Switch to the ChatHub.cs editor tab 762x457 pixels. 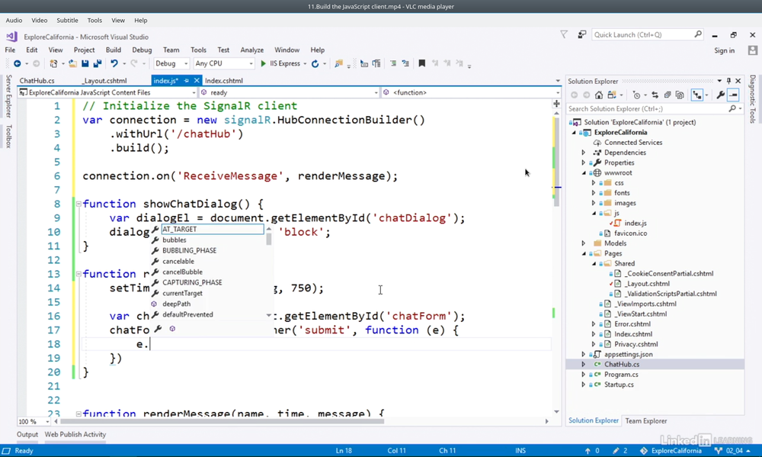(37, 80)
